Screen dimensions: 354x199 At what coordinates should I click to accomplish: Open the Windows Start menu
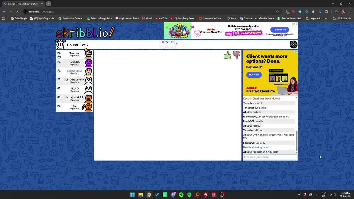(132, 195)
